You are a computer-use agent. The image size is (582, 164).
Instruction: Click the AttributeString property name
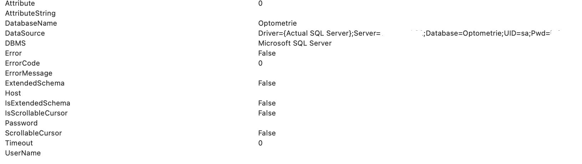click(x=30, y=14)
